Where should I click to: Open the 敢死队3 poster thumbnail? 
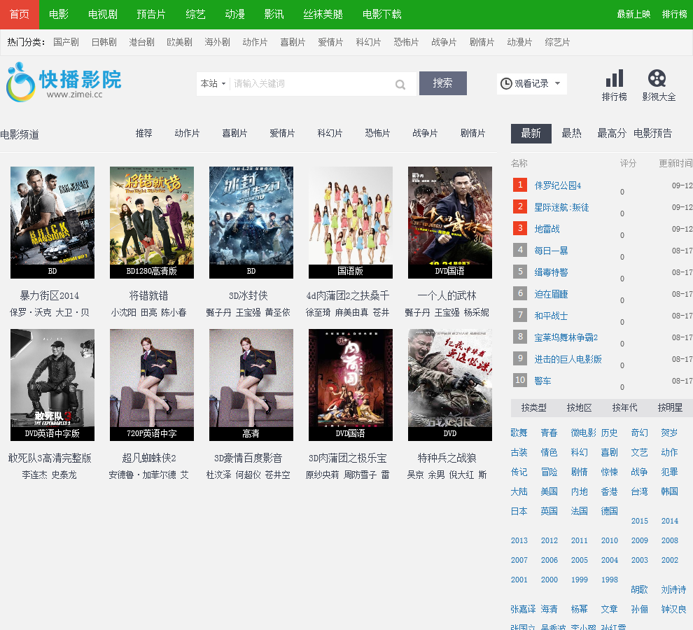pyautogui.click(x=52, y=384)
